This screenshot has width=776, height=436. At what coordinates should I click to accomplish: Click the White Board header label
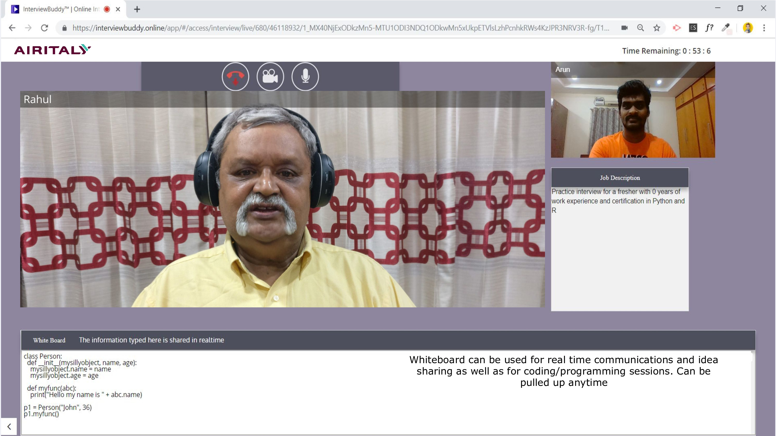(x=49, y=340)
